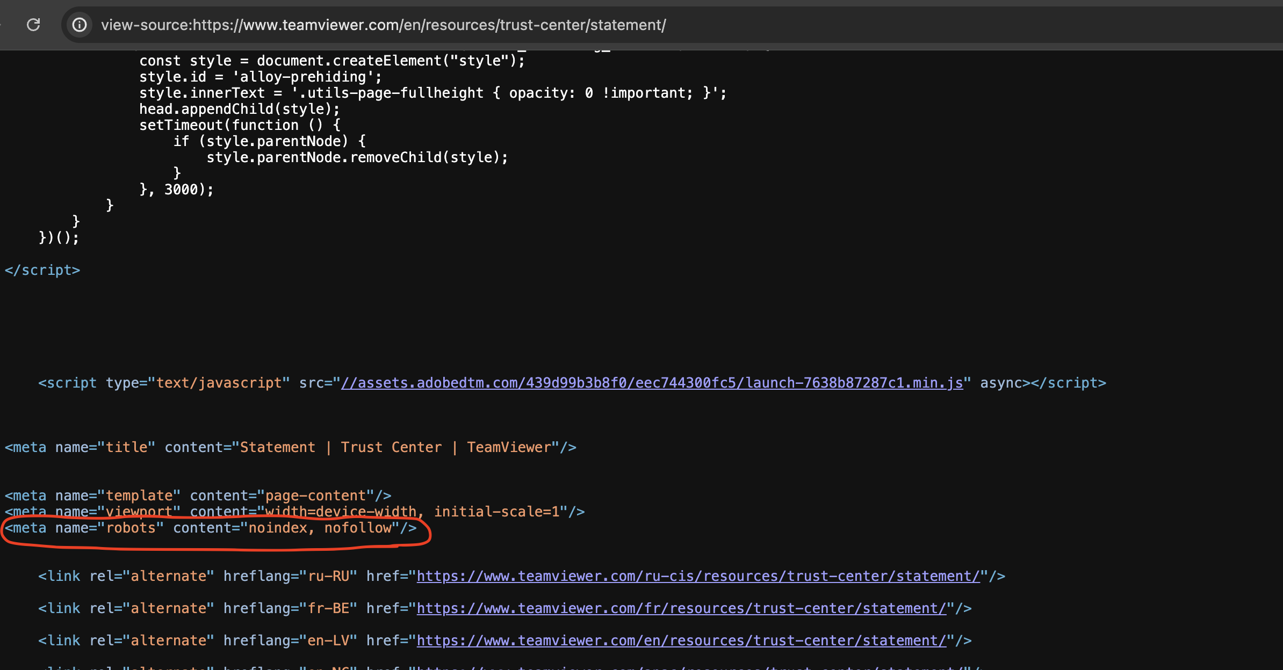The height and width of the screenshot is (670, 1283).
Task: Click the meta robots noindex, nofollow line
Action: (x=211, y=528)
